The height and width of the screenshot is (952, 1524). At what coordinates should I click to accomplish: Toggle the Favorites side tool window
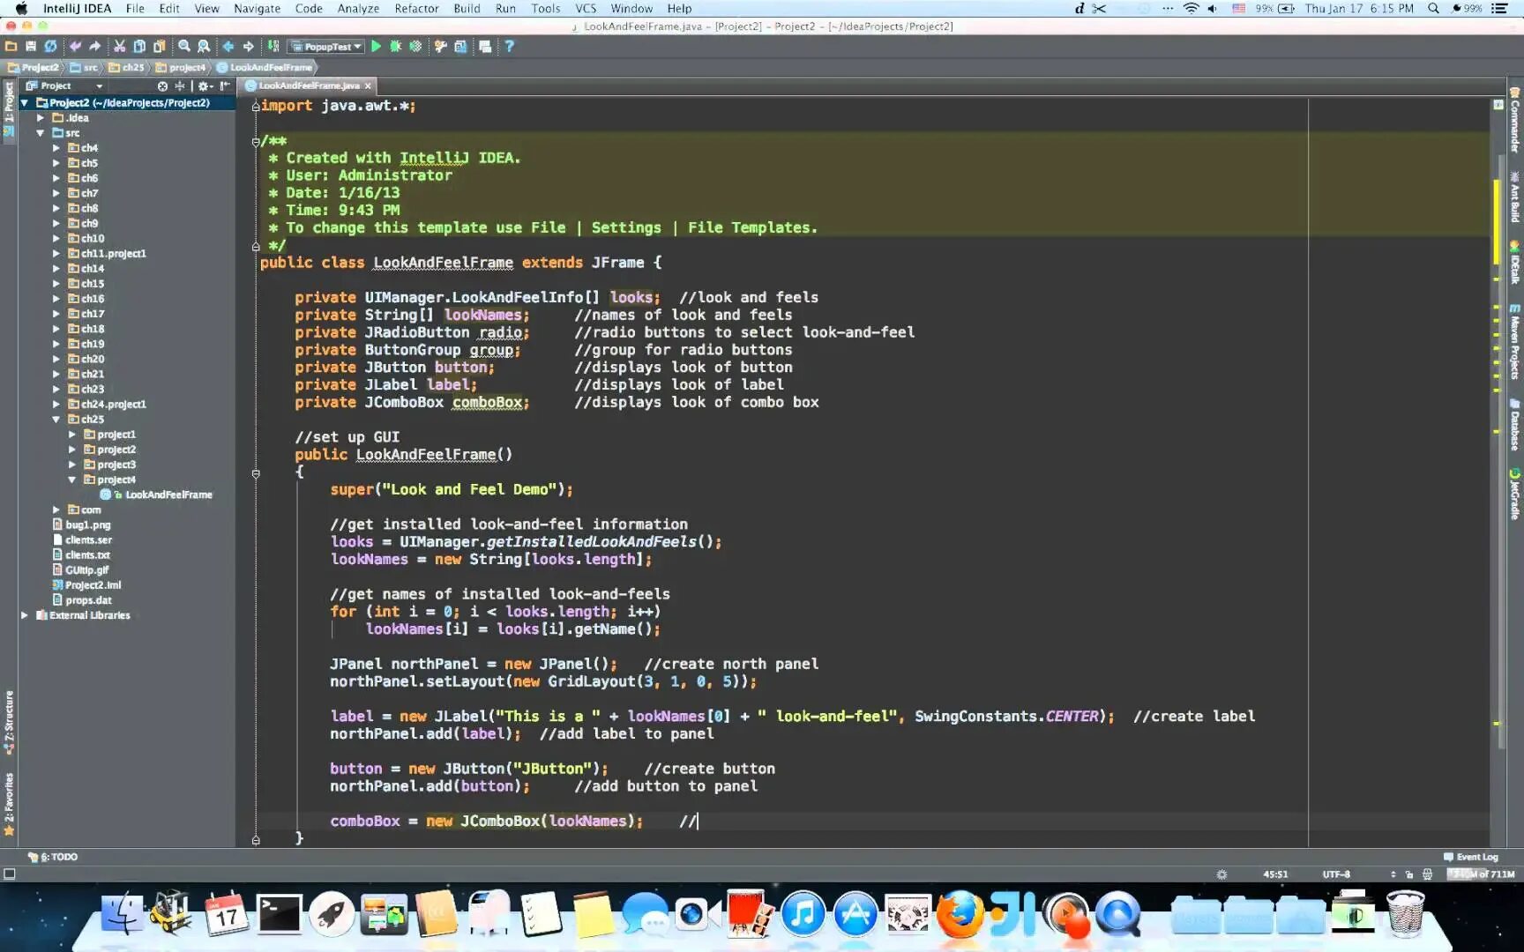pyautogui.click(x=9, y=804)
